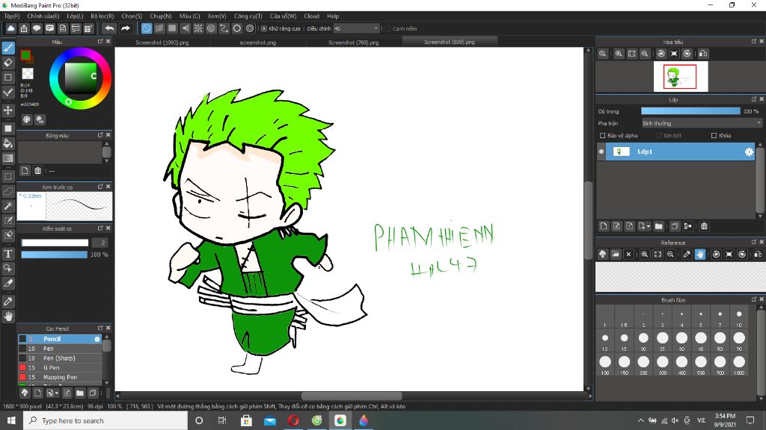Click the Navigator canvas thumbnail

point(681,77)
